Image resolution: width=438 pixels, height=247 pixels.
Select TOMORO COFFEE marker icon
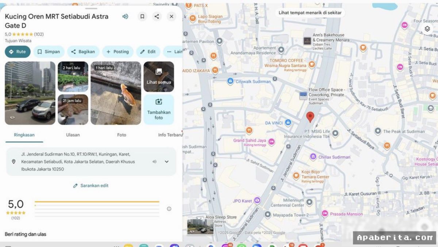click(x=311, y=64)
